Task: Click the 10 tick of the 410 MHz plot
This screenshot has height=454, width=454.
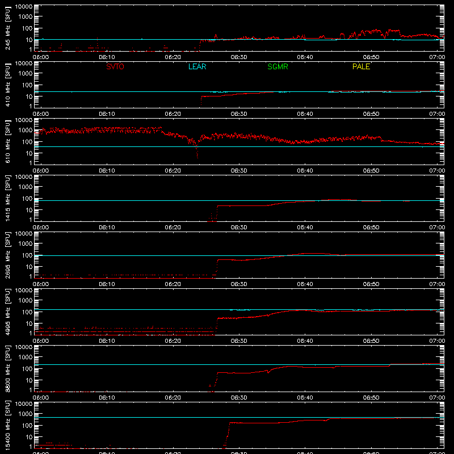Action: click(29, 96)
